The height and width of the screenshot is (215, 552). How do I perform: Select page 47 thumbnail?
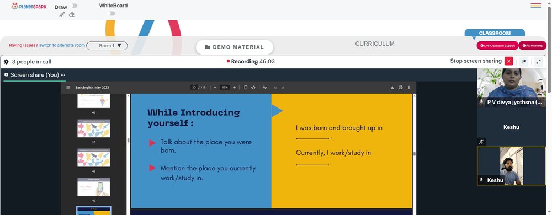click(x=94, y=128)
